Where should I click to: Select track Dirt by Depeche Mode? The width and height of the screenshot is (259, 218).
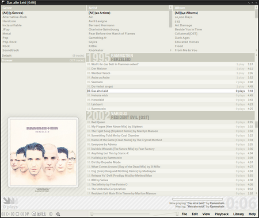(170, 162)
